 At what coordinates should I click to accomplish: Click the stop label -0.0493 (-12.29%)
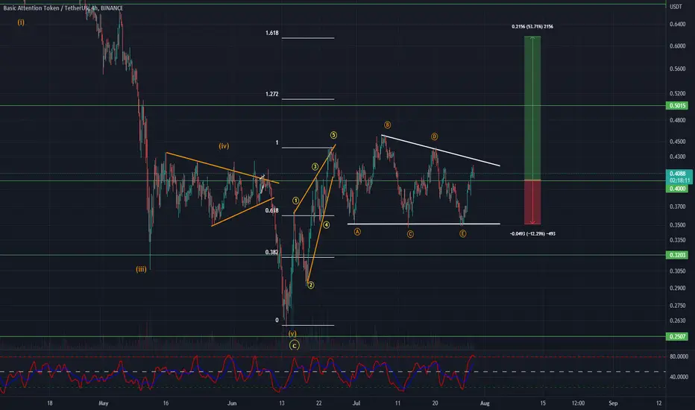(532, 233)
